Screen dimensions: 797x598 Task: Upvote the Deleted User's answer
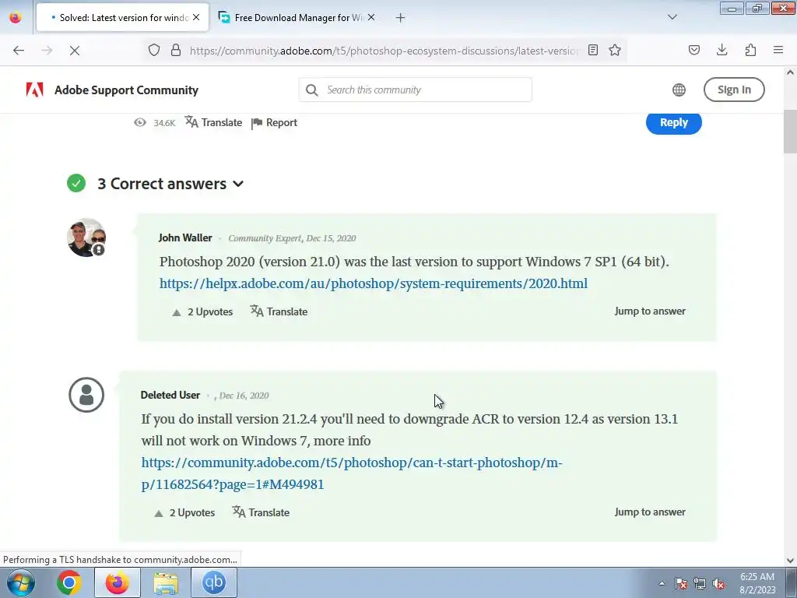coord(184,512)
